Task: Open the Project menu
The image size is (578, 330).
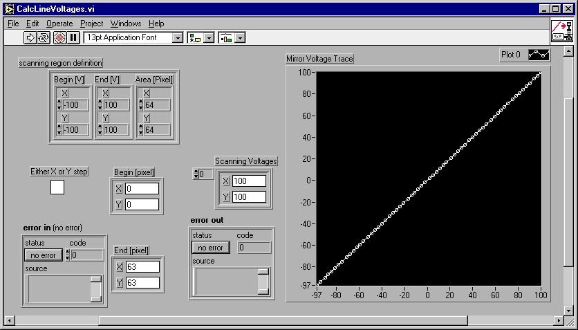Action: coord(91,24)
